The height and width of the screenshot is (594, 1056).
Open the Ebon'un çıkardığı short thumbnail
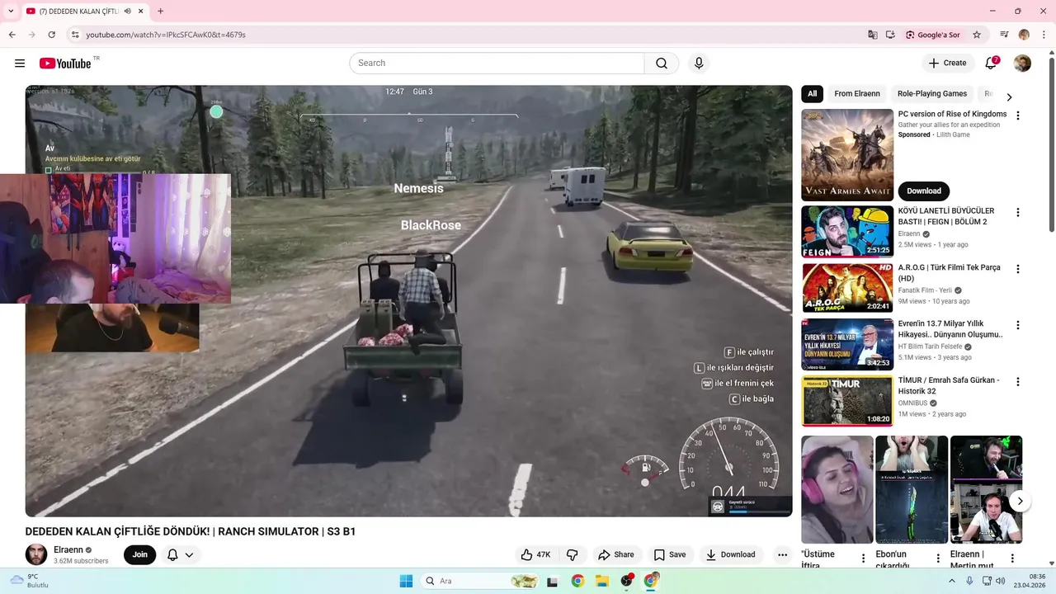pyautogui.click(x=912, y=489)
